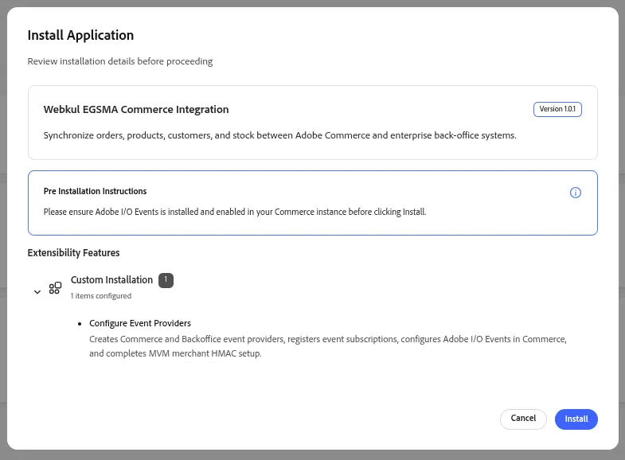Click the Custom Installation apps icon
Screen dimensions: 625x460
click(55, 288)
